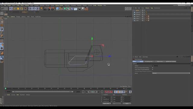Toggle the Spline object's enable checkmark
The image size is (193, 109).
point(145,10)
